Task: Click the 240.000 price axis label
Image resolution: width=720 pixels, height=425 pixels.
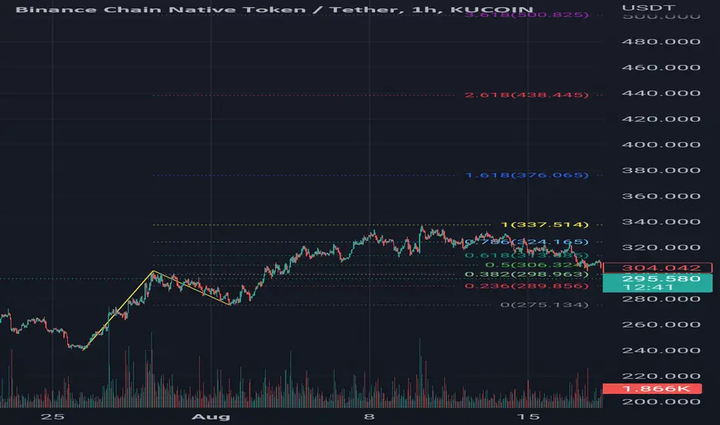Action: (x=661, y=351)
